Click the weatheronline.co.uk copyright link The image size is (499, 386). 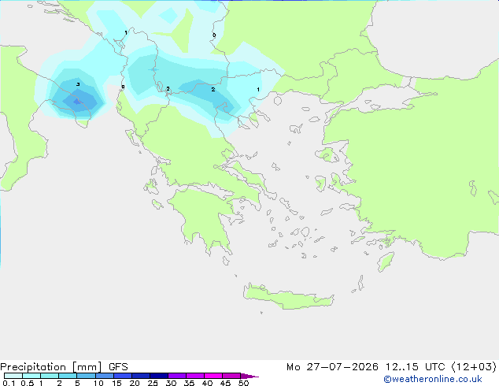pyautogui.click(x=433, y=379)
